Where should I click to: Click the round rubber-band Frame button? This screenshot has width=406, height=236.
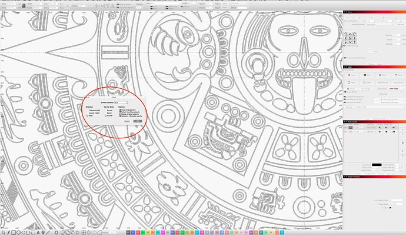tap(367, 82)
